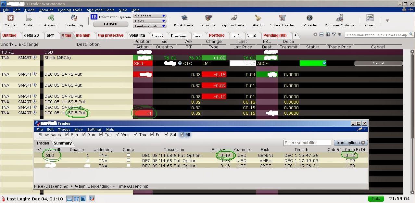415x203 pixels.
Task: Add a new page with the plus tab
Action: (296, 35)
